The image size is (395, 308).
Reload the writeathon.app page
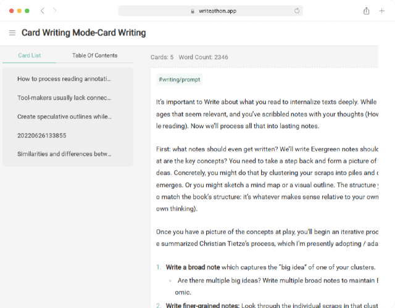[297, 11]
